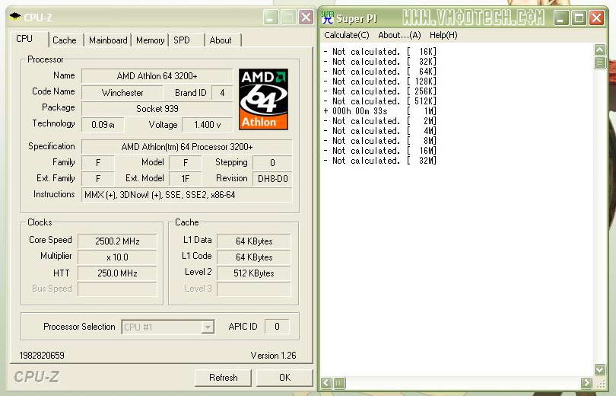Click the Multiplier value x 10.0

pos(117,257)
